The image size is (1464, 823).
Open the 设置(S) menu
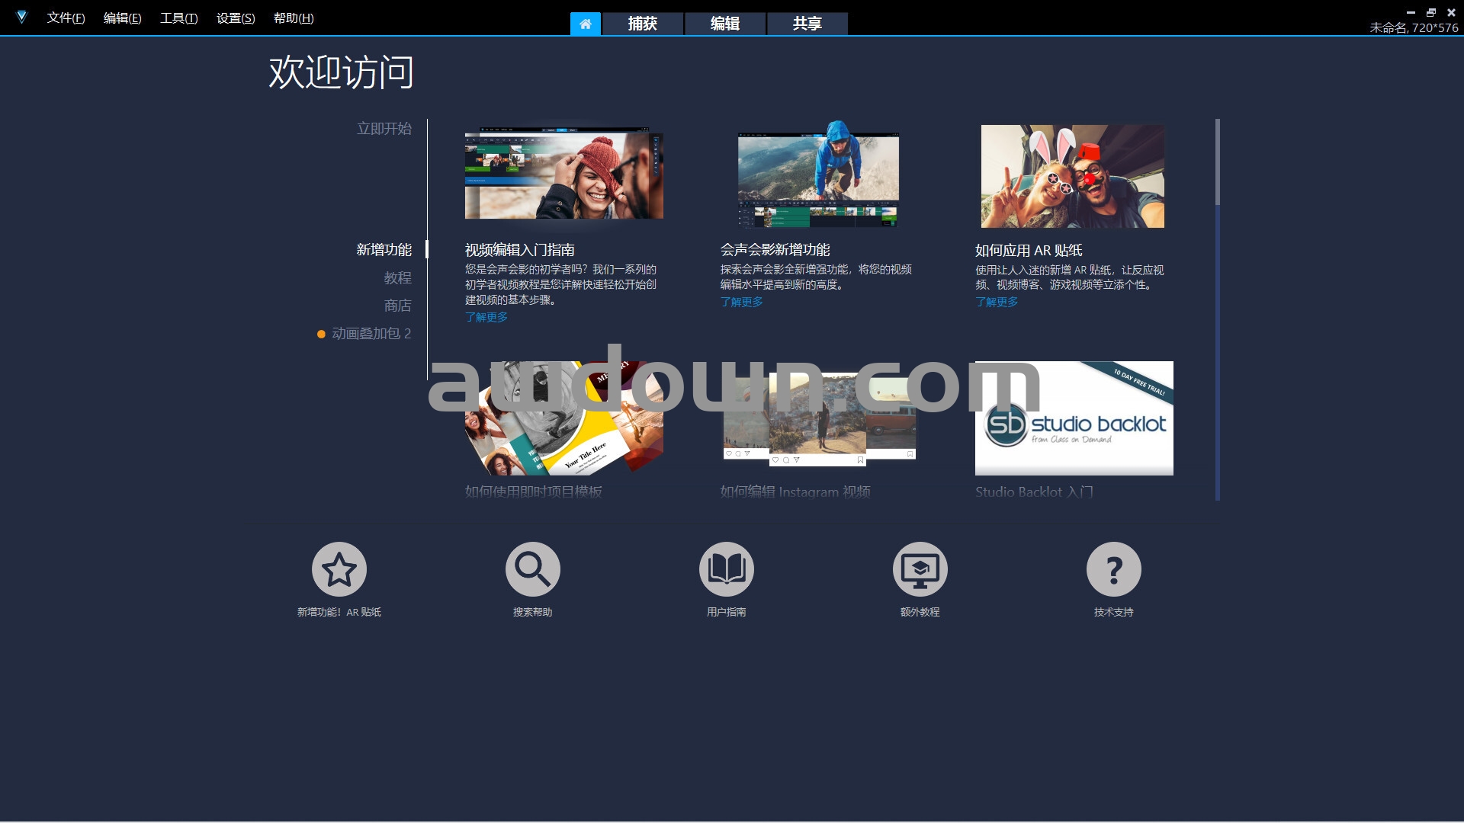(235, 18)
